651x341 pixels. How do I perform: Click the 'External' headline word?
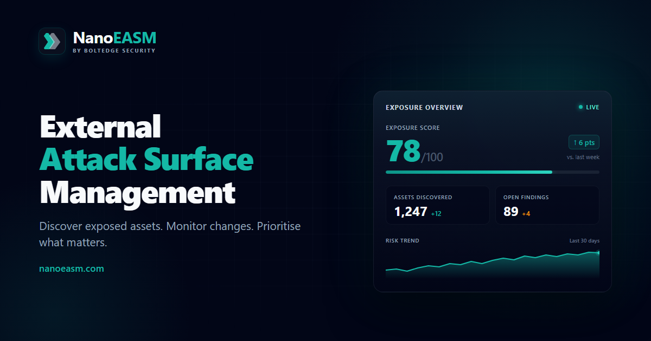tap(100, 127)
